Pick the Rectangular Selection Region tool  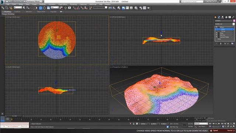pos(32,8)
